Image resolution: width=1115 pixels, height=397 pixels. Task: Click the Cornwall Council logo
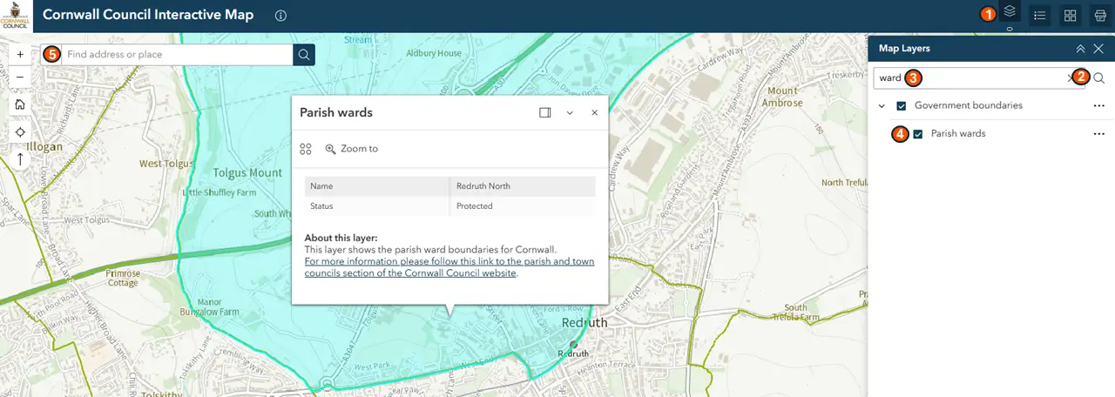coord(15,16)
